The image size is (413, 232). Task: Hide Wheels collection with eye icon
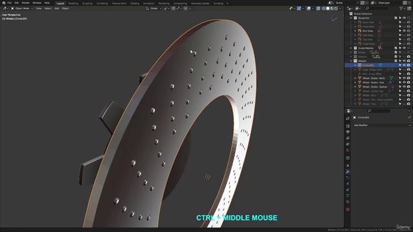point(405,61)
